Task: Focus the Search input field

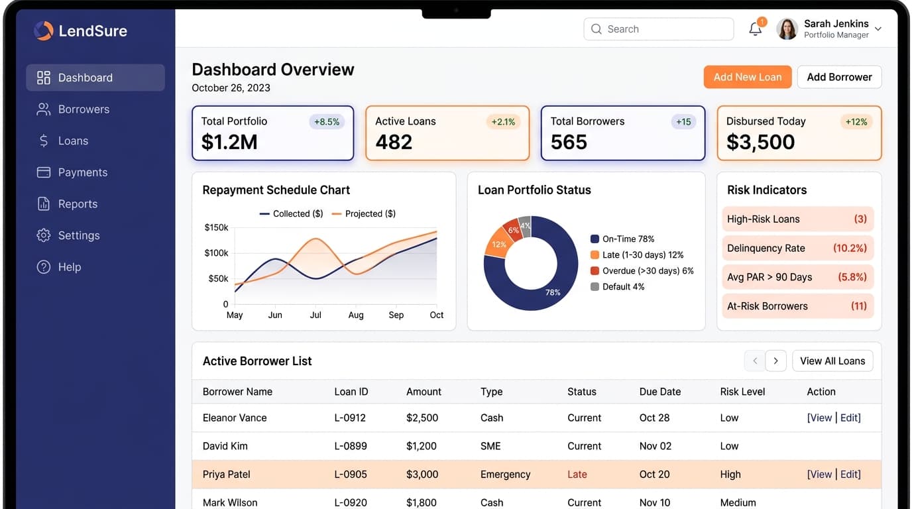Action: tap(659, 29)
